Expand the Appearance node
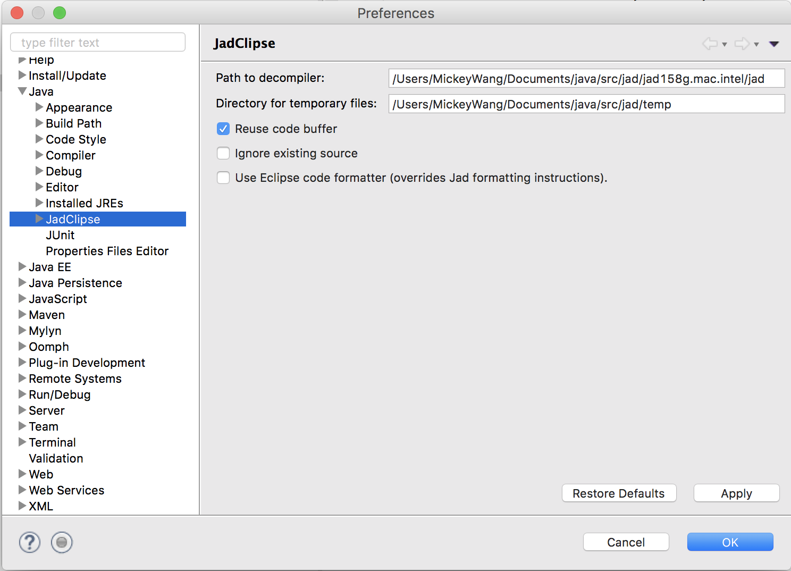 [x=39, y=107]
